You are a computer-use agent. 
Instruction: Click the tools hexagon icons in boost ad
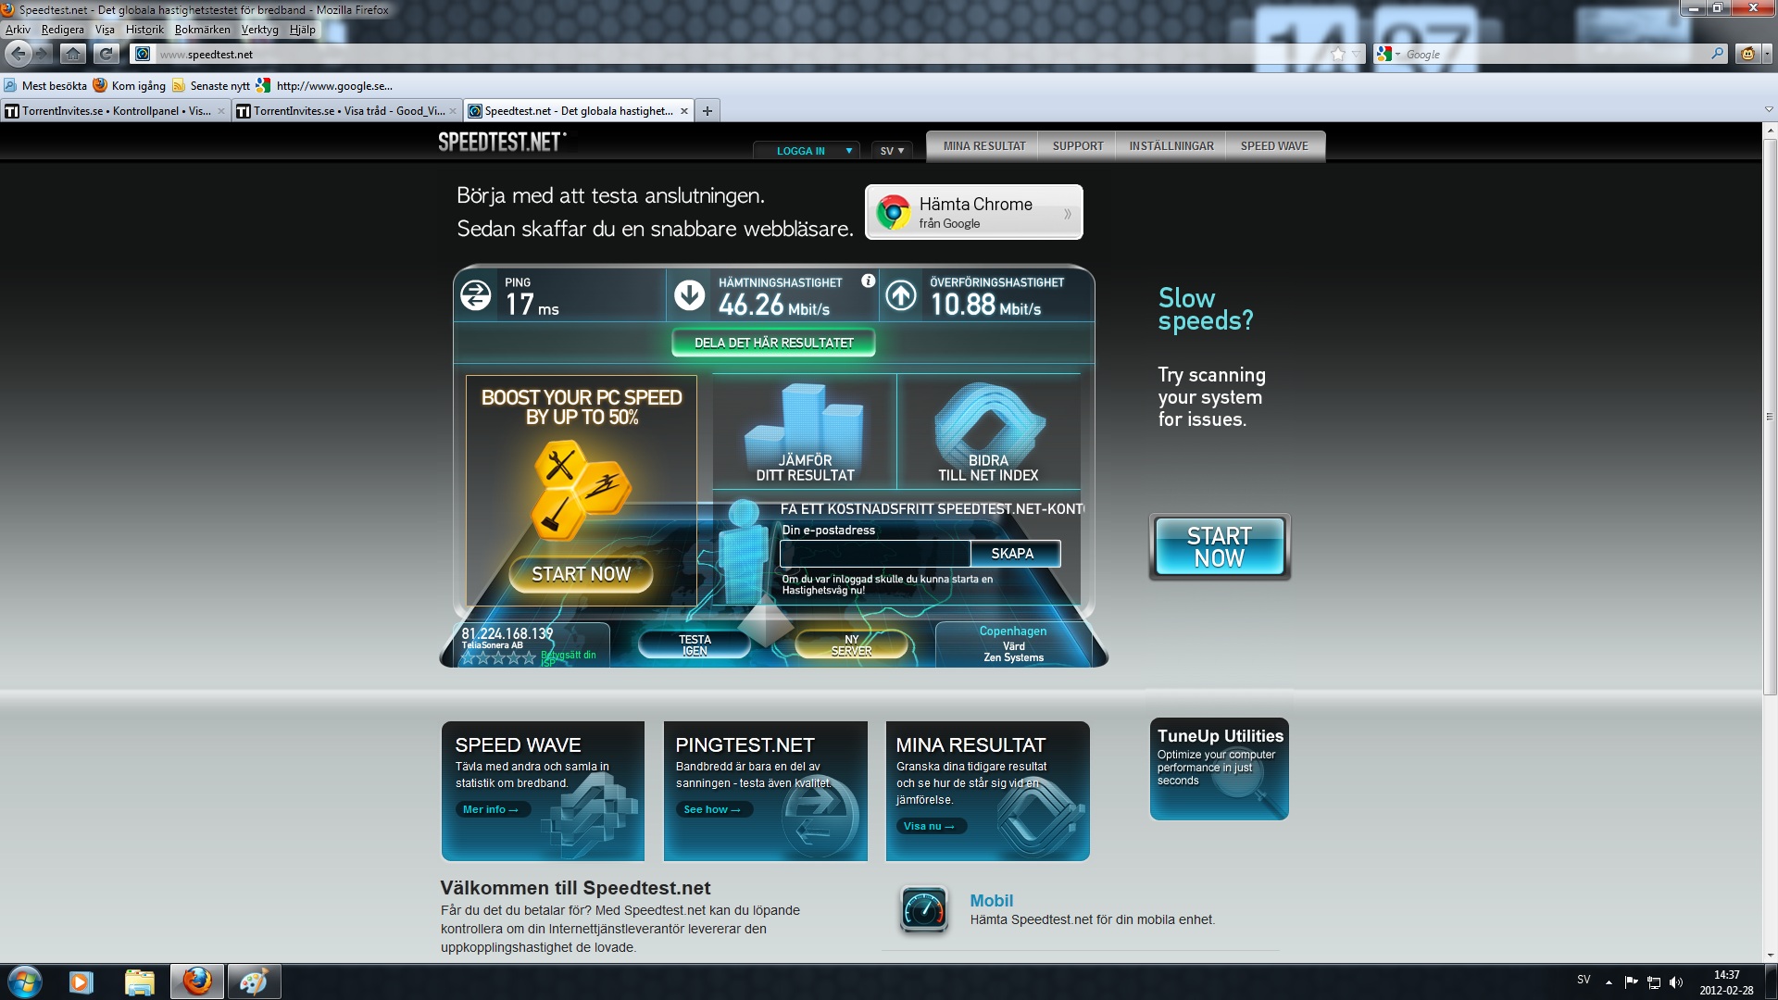click(x=581, y=490)
